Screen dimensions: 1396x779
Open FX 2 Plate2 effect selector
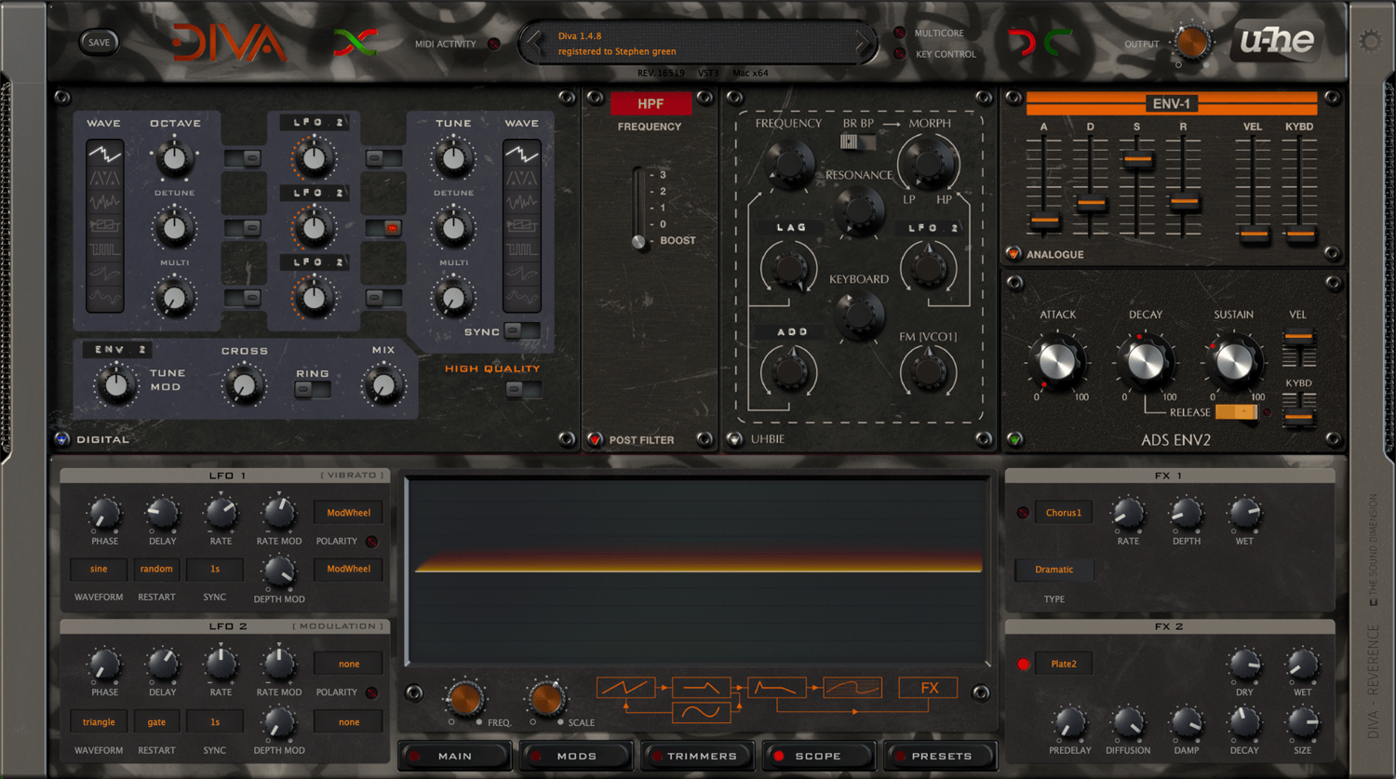click(x=1064, y=664)
